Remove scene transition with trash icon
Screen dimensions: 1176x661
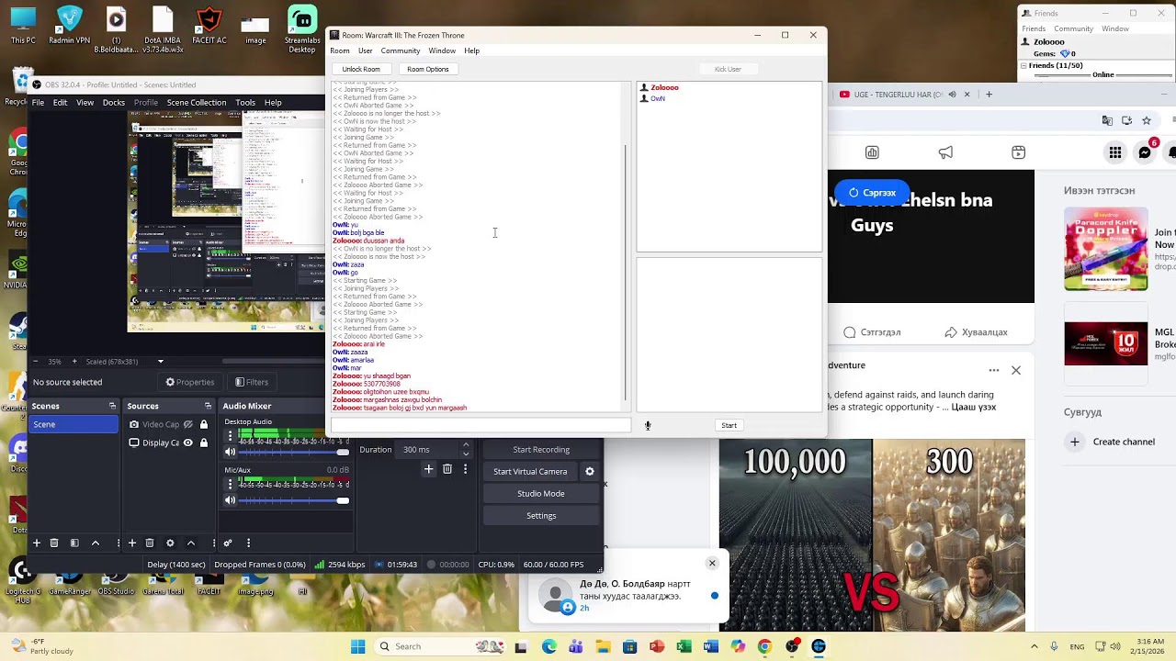[447, 469]
